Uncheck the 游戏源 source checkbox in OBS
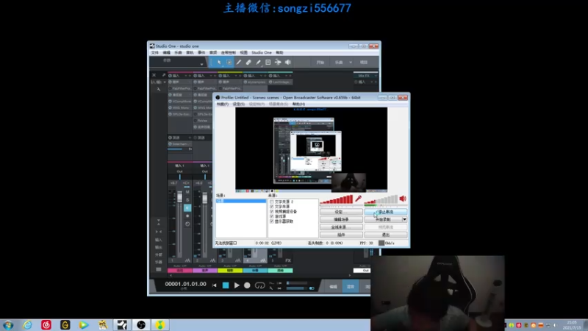Image resolution: width=588 pixels, height=331 pixels. 272,216
